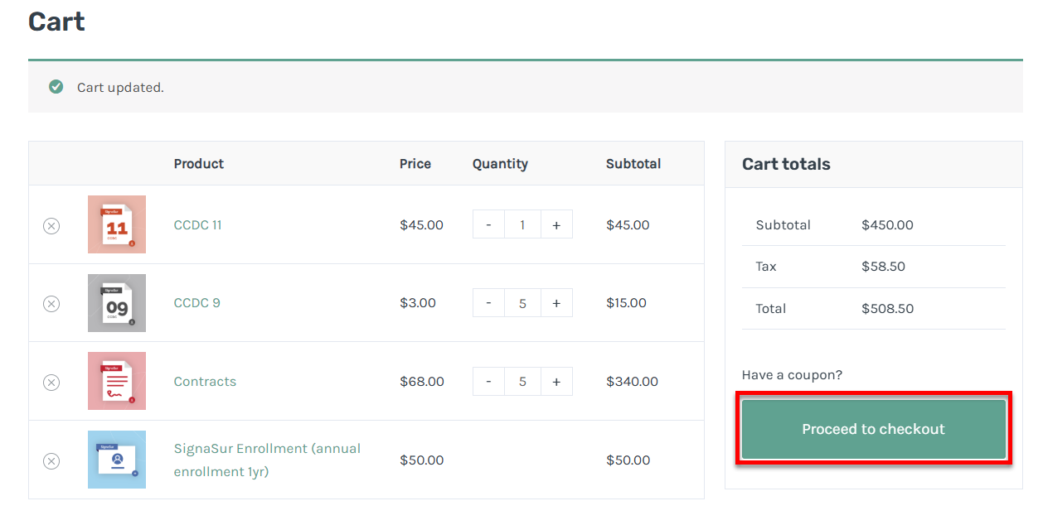Click the $3.00 price of CCDC 9
Viewport: 1043px width, 525px height.
(x=418, y=303)
